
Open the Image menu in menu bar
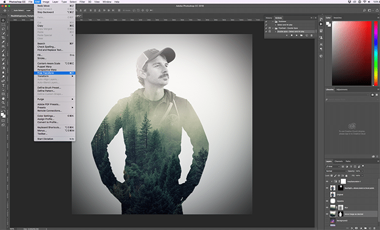click(46, 2)
